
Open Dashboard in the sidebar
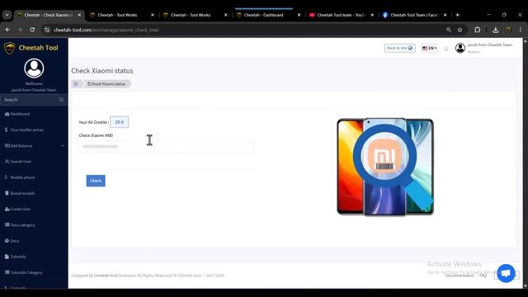[17, 114]
